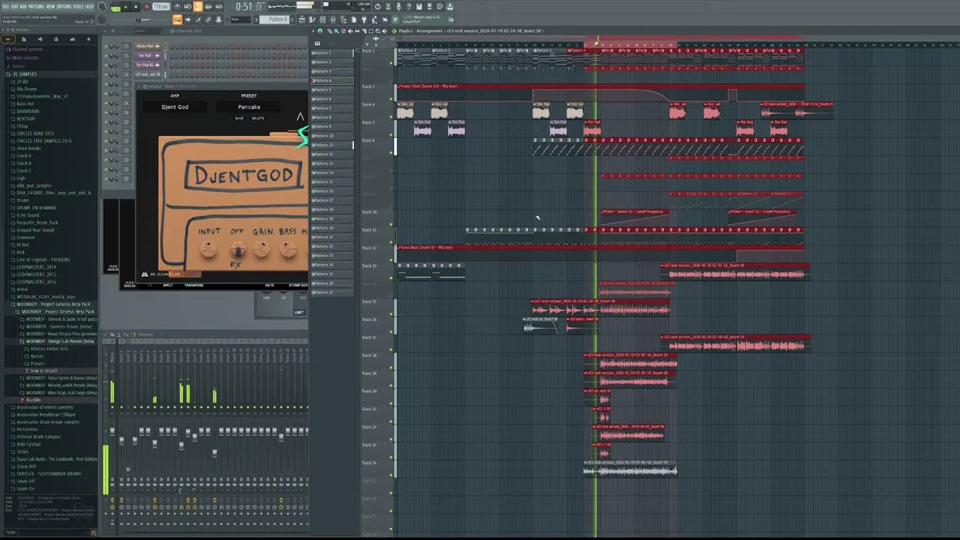Viewport: 960px width, 540px height.
Task: Select the browser cloud tab icon
Action: [x=72, y=39]
